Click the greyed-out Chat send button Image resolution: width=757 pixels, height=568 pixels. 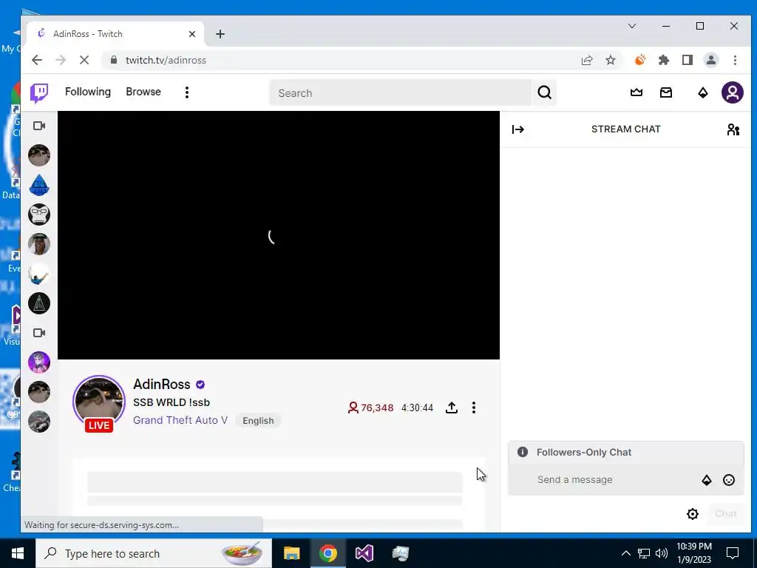(x=726, y=514)
